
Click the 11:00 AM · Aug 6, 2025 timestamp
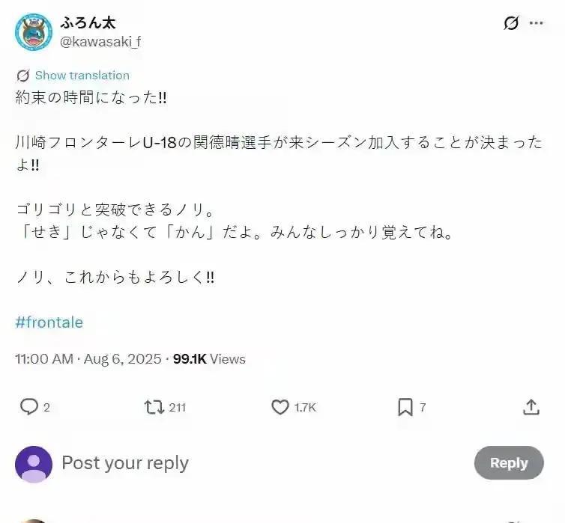pos(88,359)
